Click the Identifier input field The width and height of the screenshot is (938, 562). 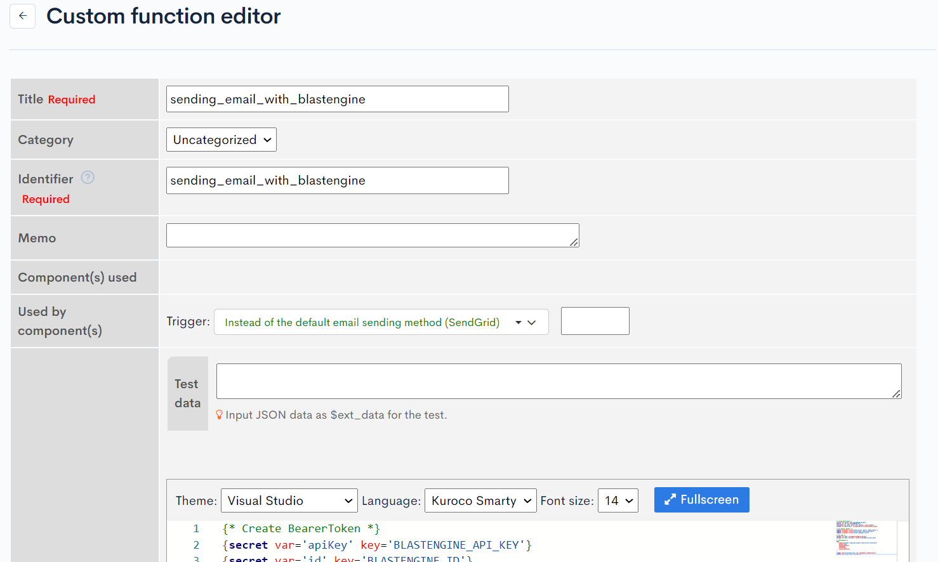pos(337,180)
